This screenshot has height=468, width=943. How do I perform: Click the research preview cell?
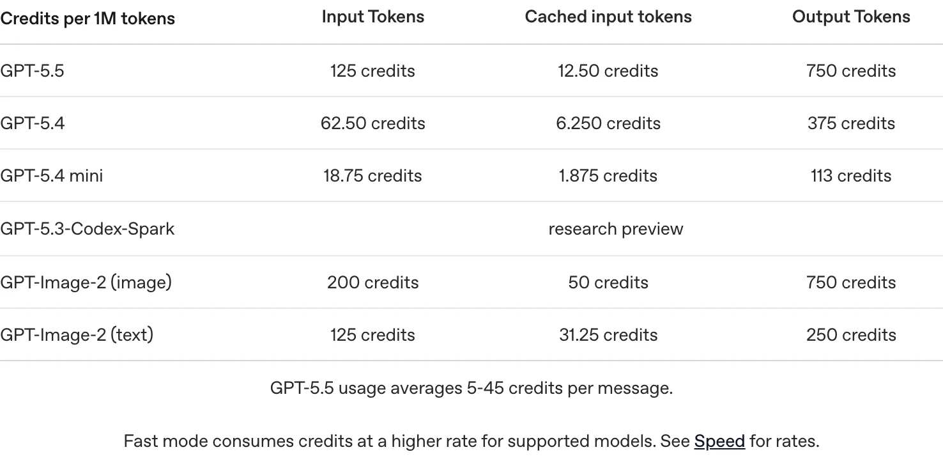pyautogui.click(x=616, y=229)
